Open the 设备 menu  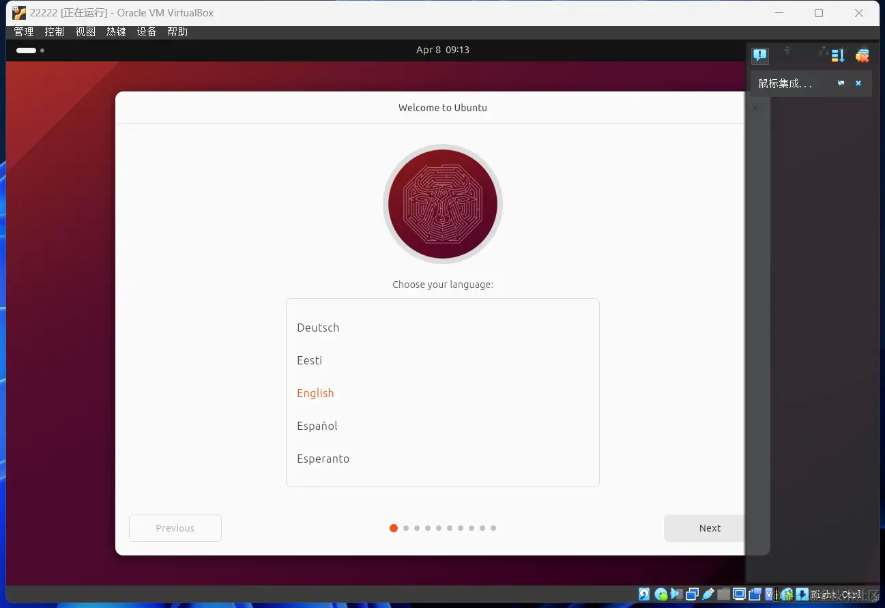147,32
